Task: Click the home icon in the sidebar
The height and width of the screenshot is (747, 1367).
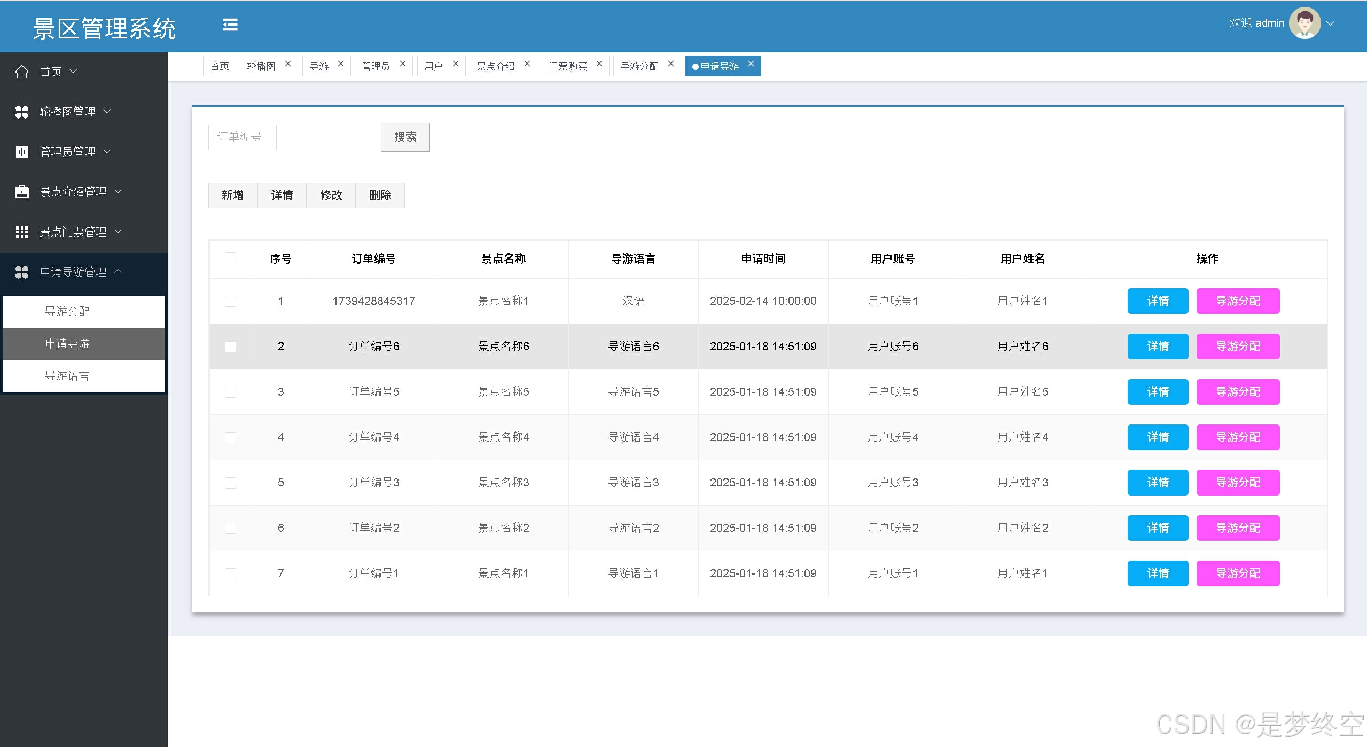Action: 22,72
